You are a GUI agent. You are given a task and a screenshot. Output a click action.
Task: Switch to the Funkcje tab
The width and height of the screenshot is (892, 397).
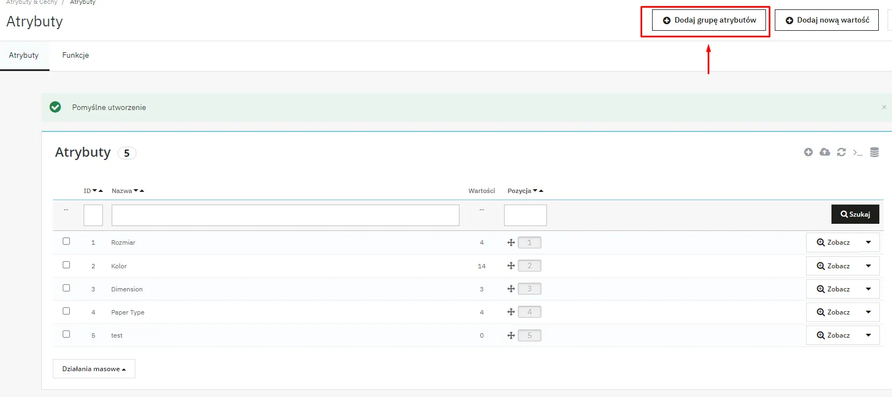point(75,56)
